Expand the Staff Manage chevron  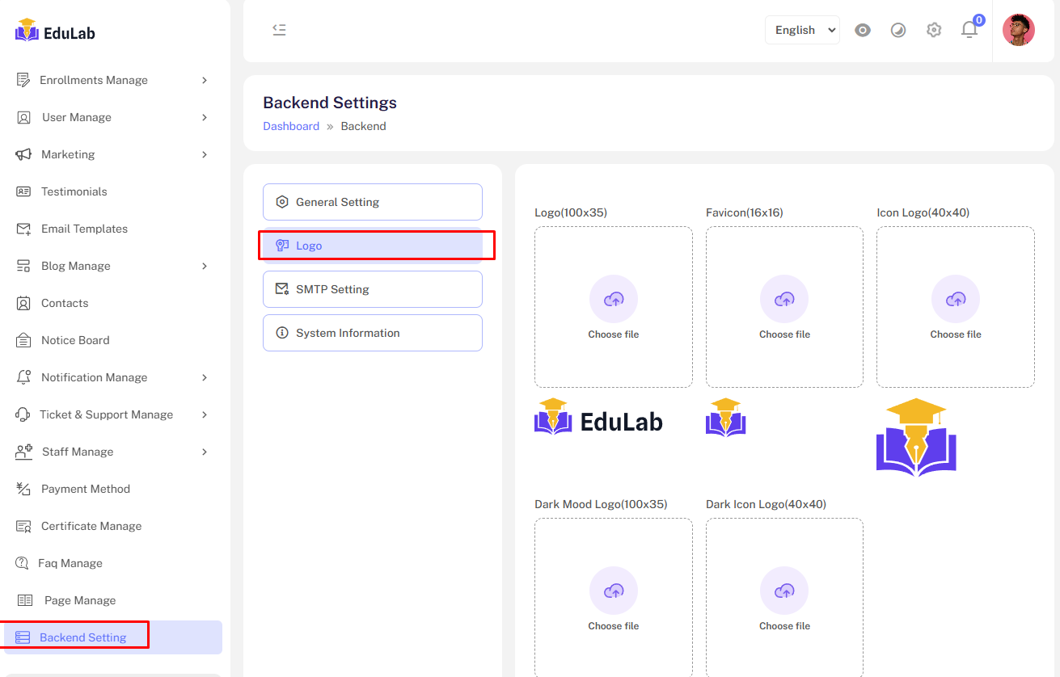[205, 452]
